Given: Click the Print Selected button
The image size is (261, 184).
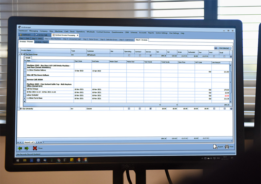Looking at the screenshot, I should pyautogui.click(x=223, y=48).
